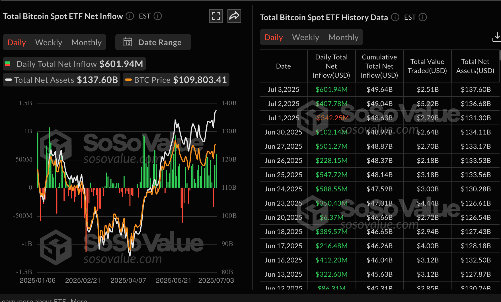
Task: Click the $588.55M inflow cell
Action: click(331, 189)
